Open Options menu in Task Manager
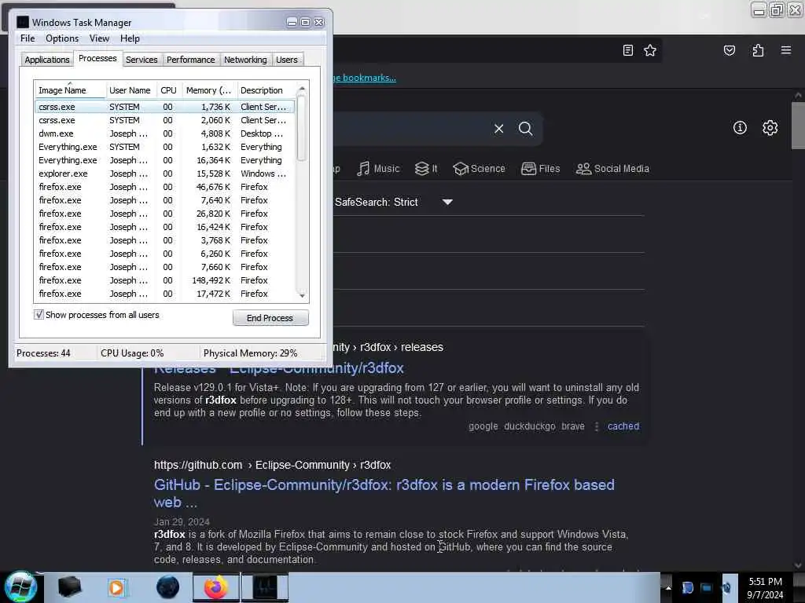Viewport: 805px width, 603px height. (62, 38)
